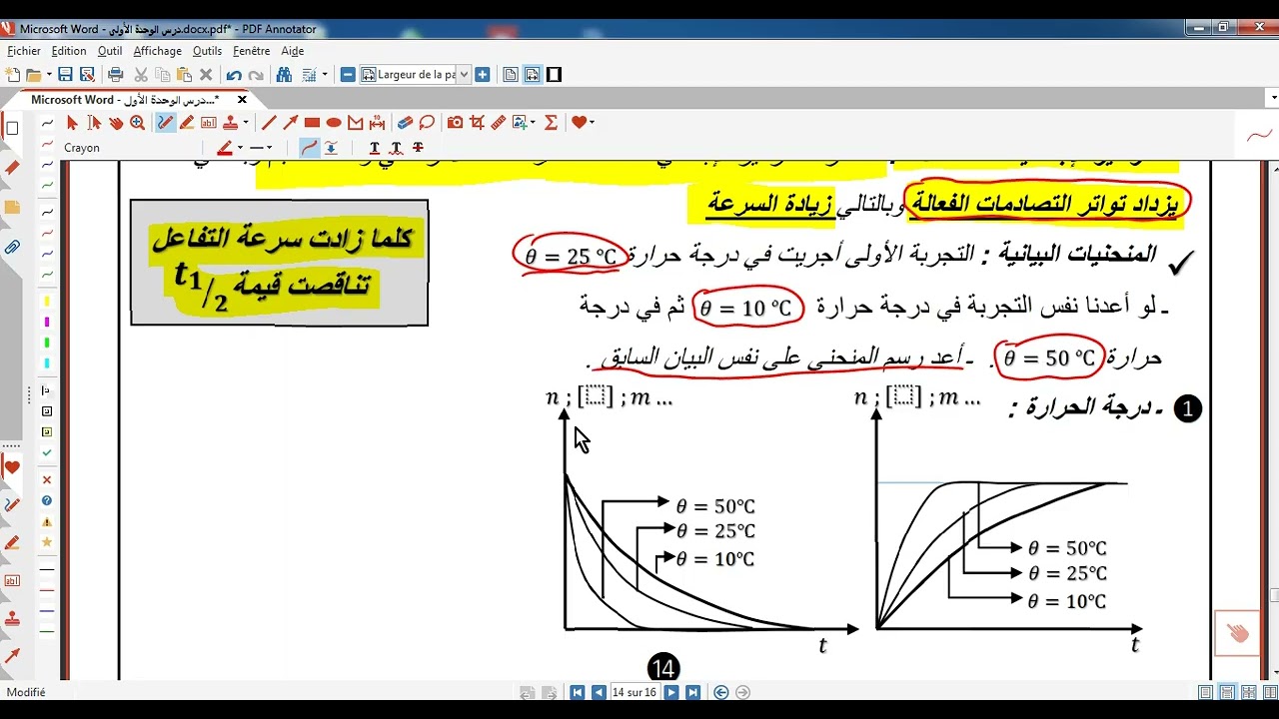1279x719 pixels.
Task: Open Find with the binoculars icon
Action: [284, 75]
